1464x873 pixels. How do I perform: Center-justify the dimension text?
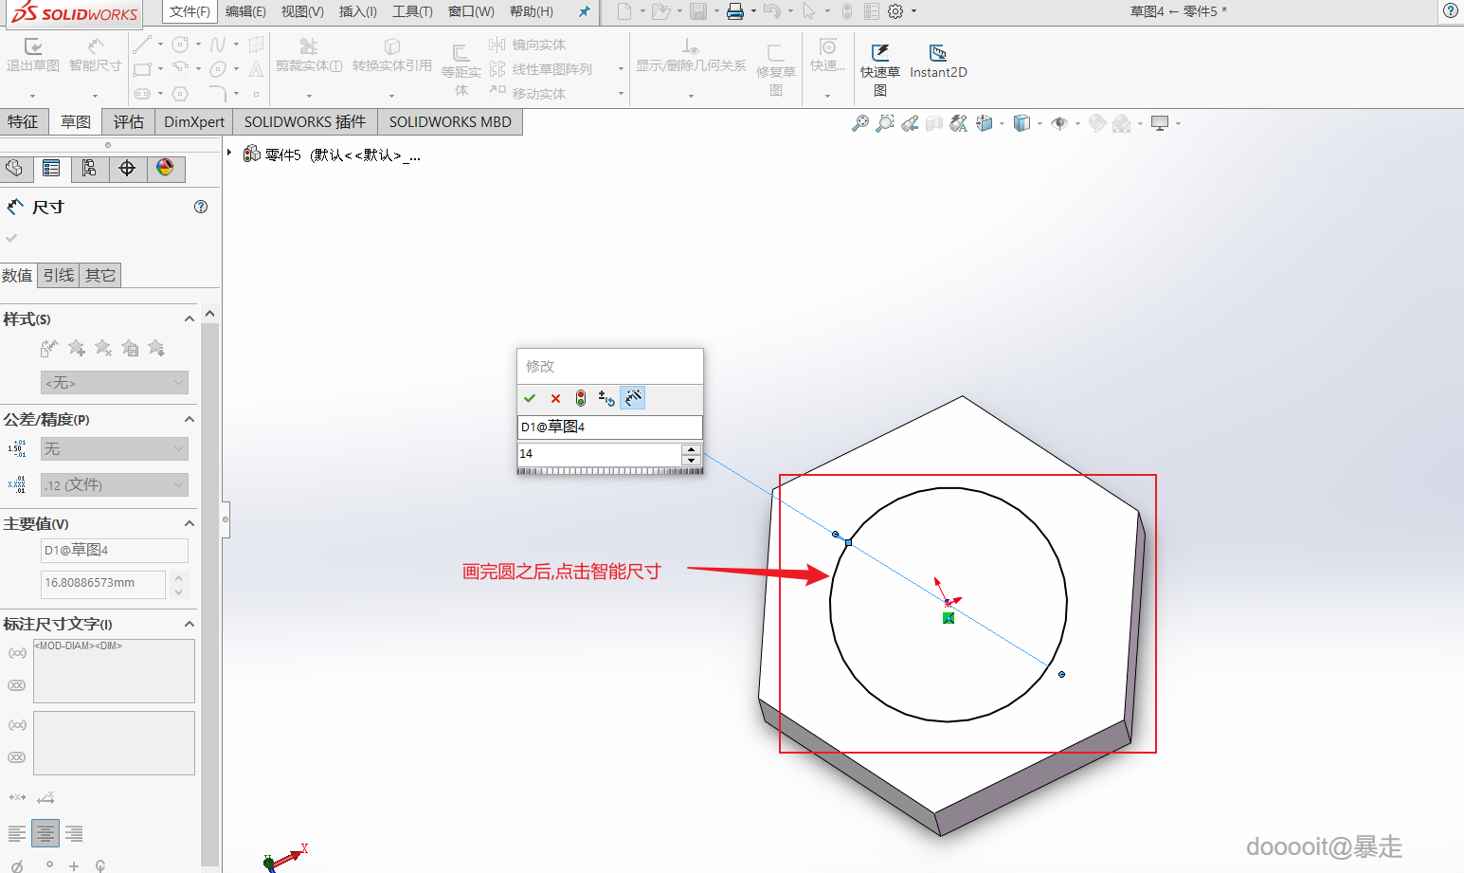point(45,833)
